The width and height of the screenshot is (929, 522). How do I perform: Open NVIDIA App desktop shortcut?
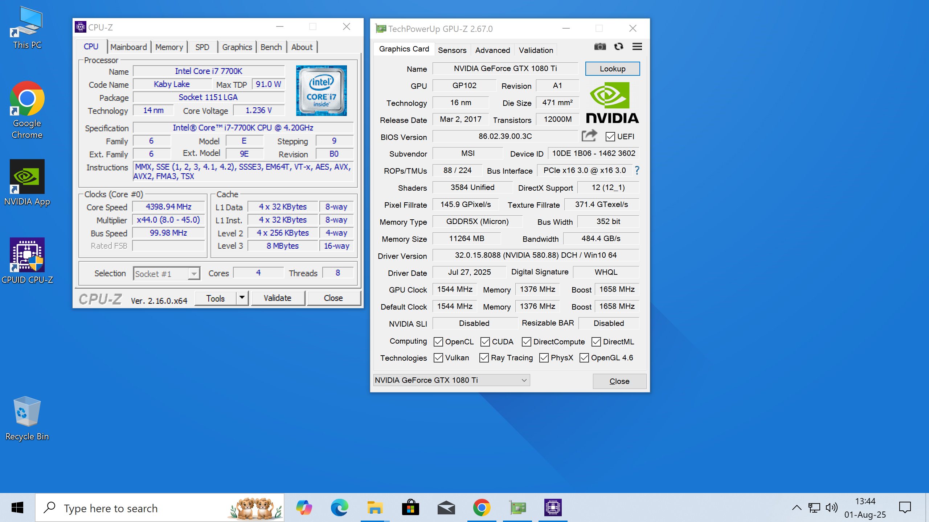27,183
